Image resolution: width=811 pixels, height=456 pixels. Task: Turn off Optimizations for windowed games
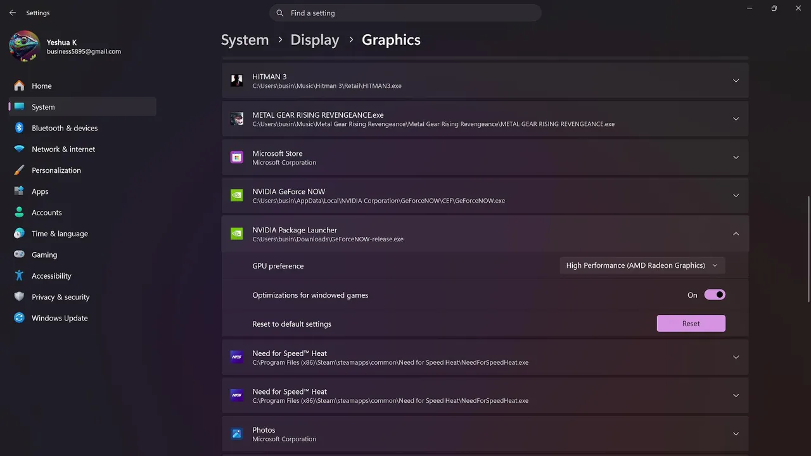tap(715, 294)
